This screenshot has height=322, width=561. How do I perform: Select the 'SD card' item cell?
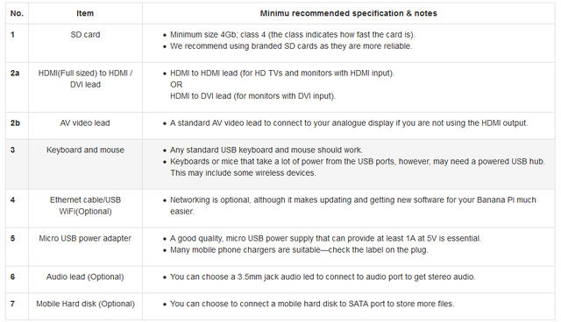[x=85, y=35]
